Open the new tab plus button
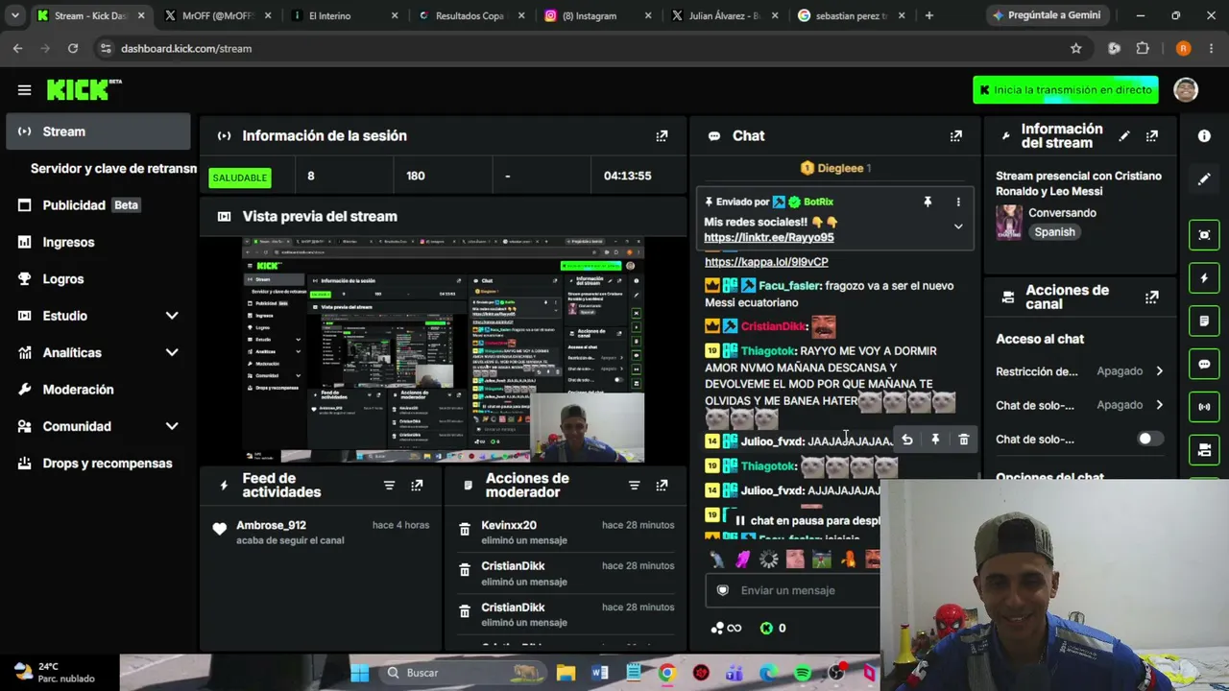This screenshot has width=1229, height=691. (928, 15)
